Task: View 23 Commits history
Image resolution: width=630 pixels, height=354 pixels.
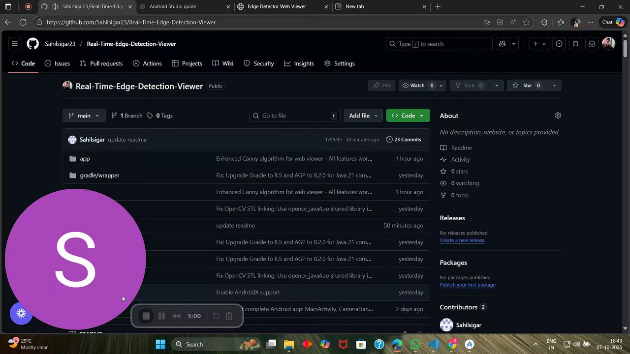Action: coord(404,140)
